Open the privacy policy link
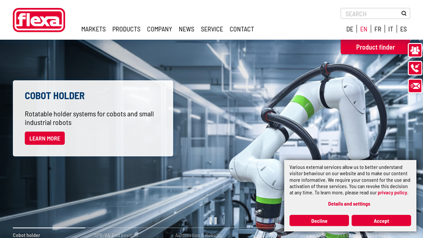Viewport: 423px width, 238px height. click(392, 193)
